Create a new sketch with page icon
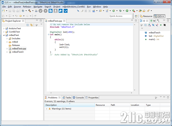This screenshot has height=126, width=172. click(50, 11)
